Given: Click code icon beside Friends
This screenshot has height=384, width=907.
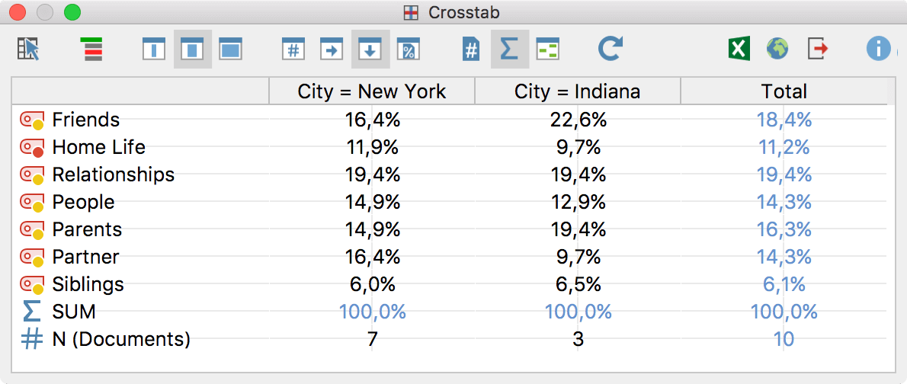Looking at the screenshot, I should pyautogui.click(x=32, y=120).
